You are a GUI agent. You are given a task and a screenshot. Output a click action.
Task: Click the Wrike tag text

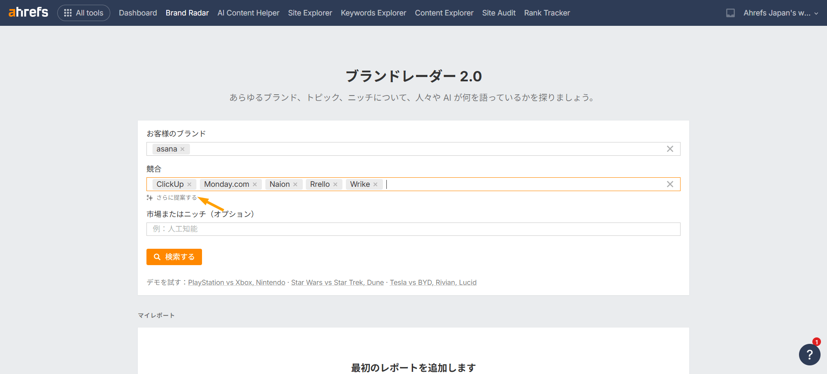pyautogui.click(x=360, y=184)
